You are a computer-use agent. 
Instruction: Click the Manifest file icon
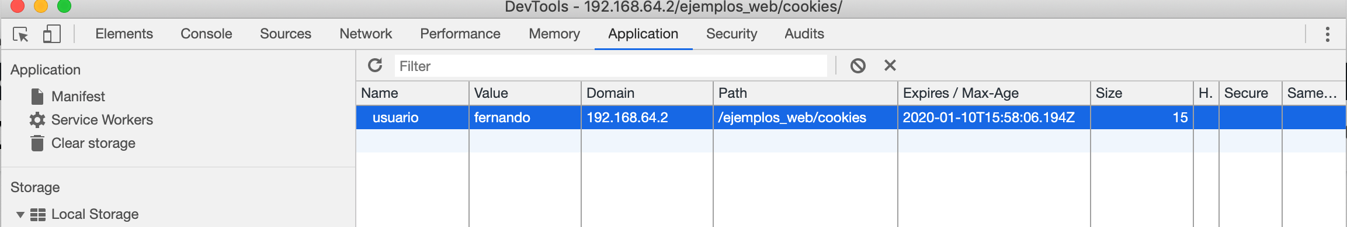pos(37,96)
